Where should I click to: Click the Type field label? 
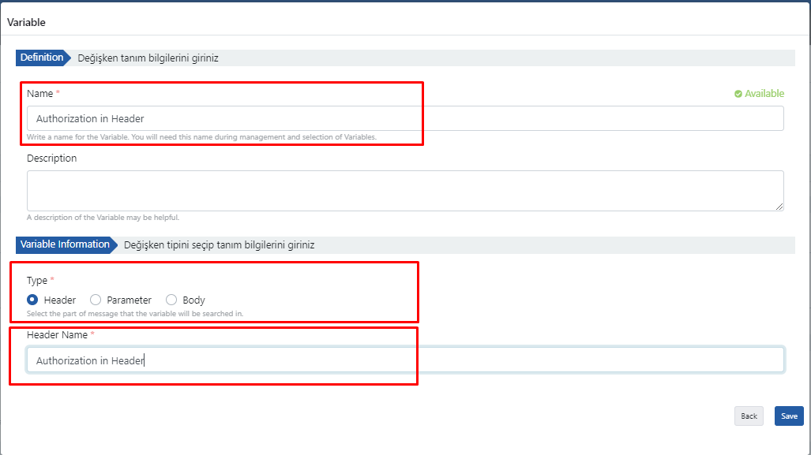(x=37, y=281)
